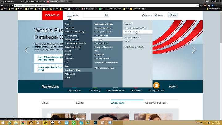Click the Country globe icon
Image resolution: width=222 pixels, height=125 pixels.
coord(156,15)
